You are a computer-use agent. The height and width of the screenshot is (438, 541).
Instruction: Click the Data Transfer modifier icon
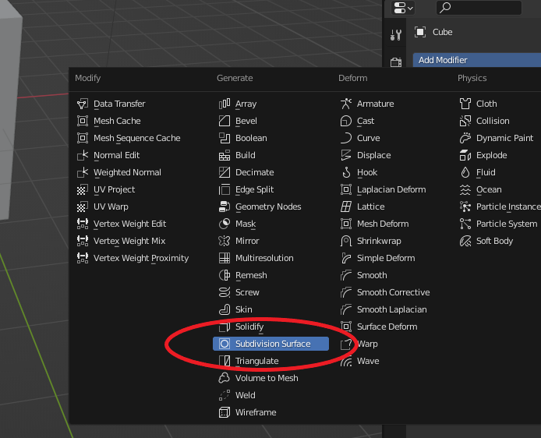(83, 104)
